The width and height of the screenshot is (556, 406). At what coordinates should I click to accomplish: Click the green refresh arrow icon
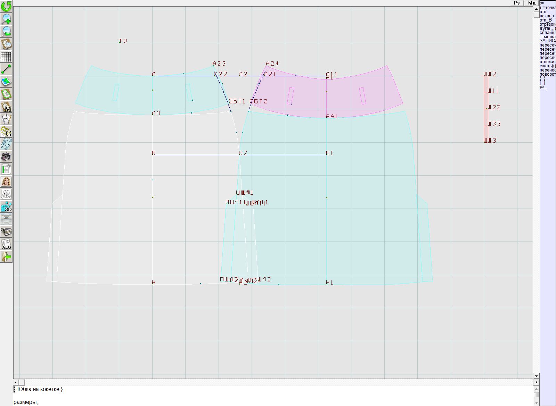pyautogui.click(x=6, y=6)
